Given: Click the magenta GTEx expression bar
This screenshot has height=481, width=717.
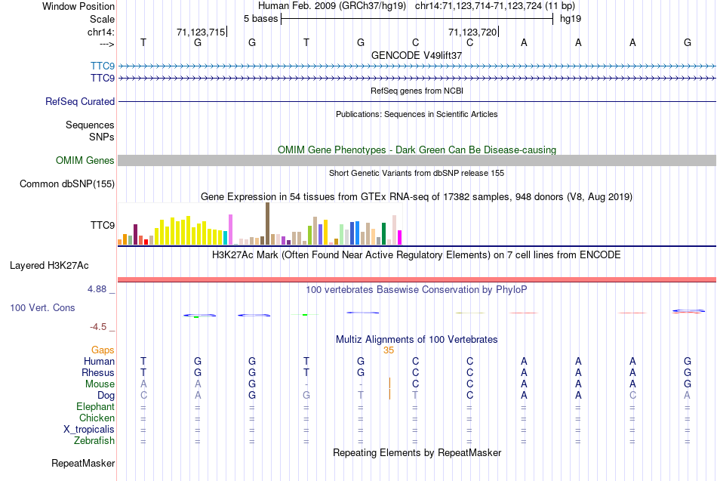Looking at the screenshot, I should 399,238.
